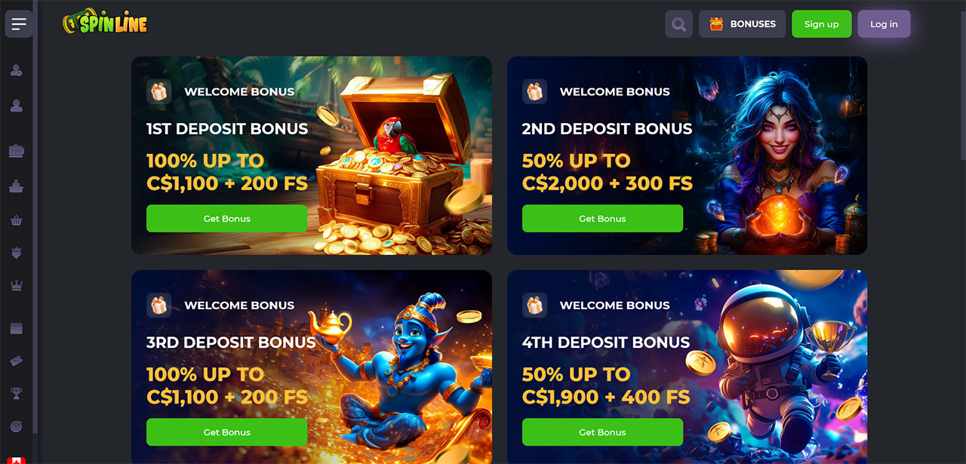Click the ticket icon in sidebar
The width and height of the screenshot is (966, 464).
tap(16, 361)
